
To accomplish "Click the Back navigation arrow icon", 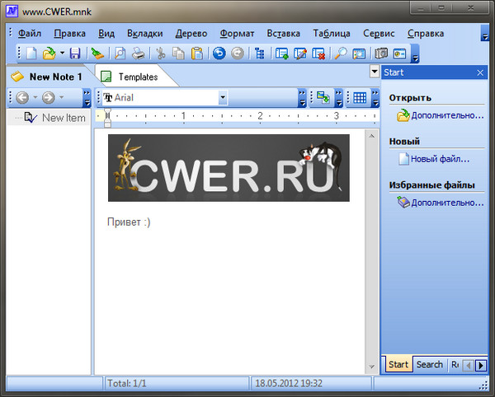I will pyautogui.click(x=22, y=97).
